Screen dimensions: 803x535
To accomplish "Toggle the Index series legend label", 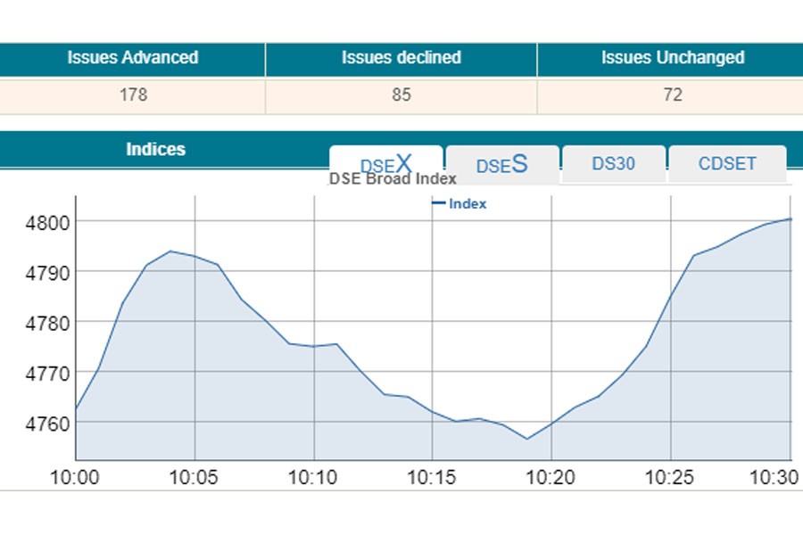I will (468, 204).
